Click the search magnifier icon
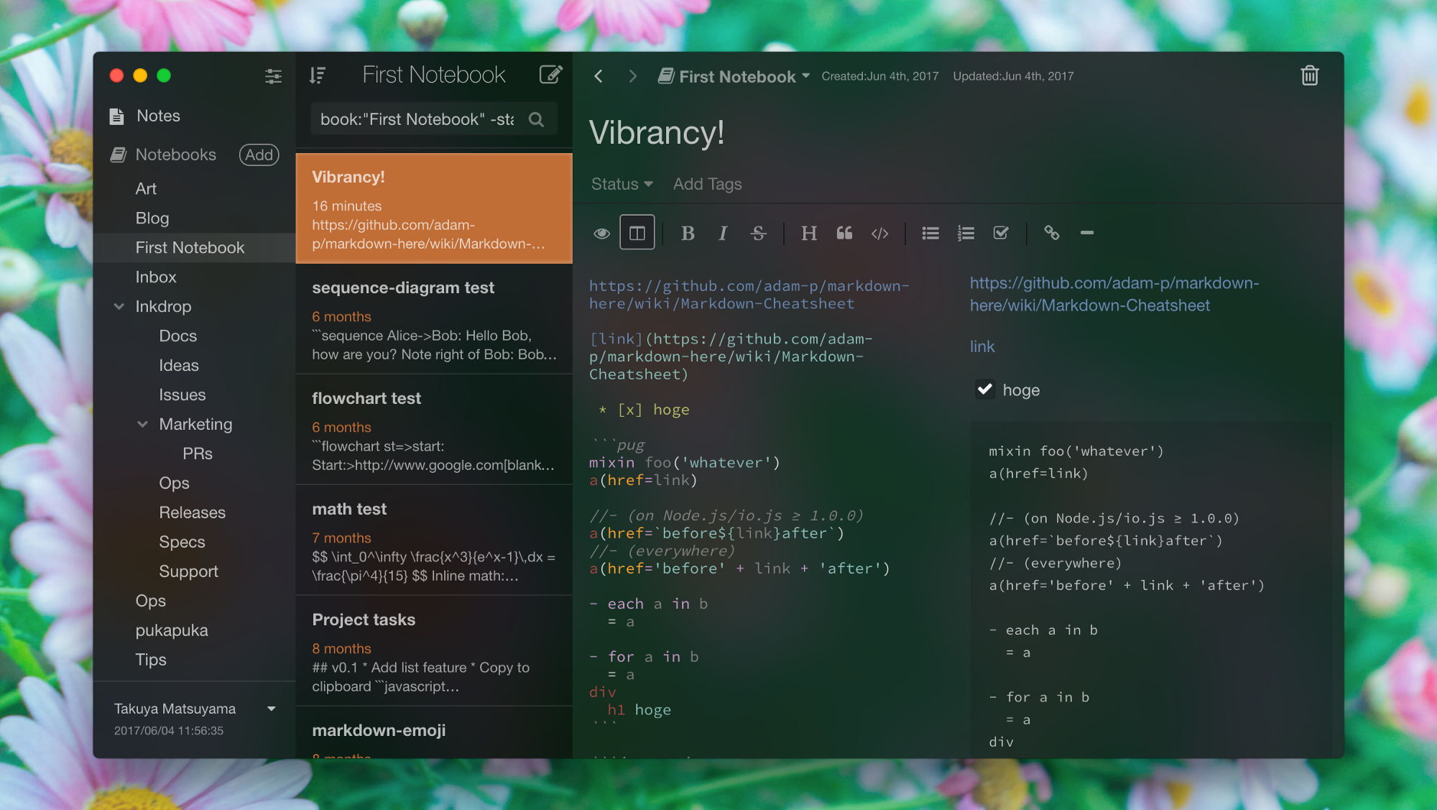This screenshot has height=810, width=1437. click(536, 119)
